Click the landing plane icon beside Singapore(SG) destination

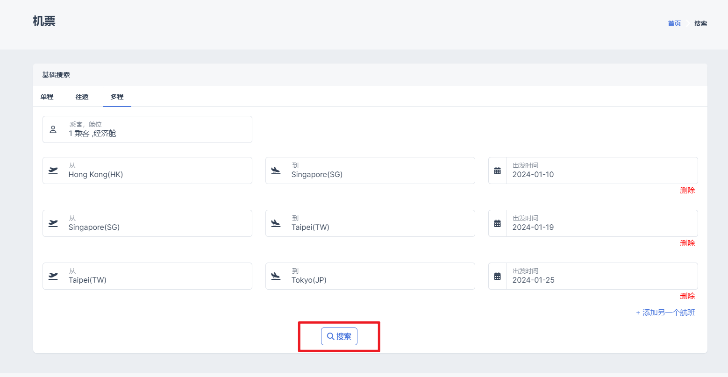point(276,171)
